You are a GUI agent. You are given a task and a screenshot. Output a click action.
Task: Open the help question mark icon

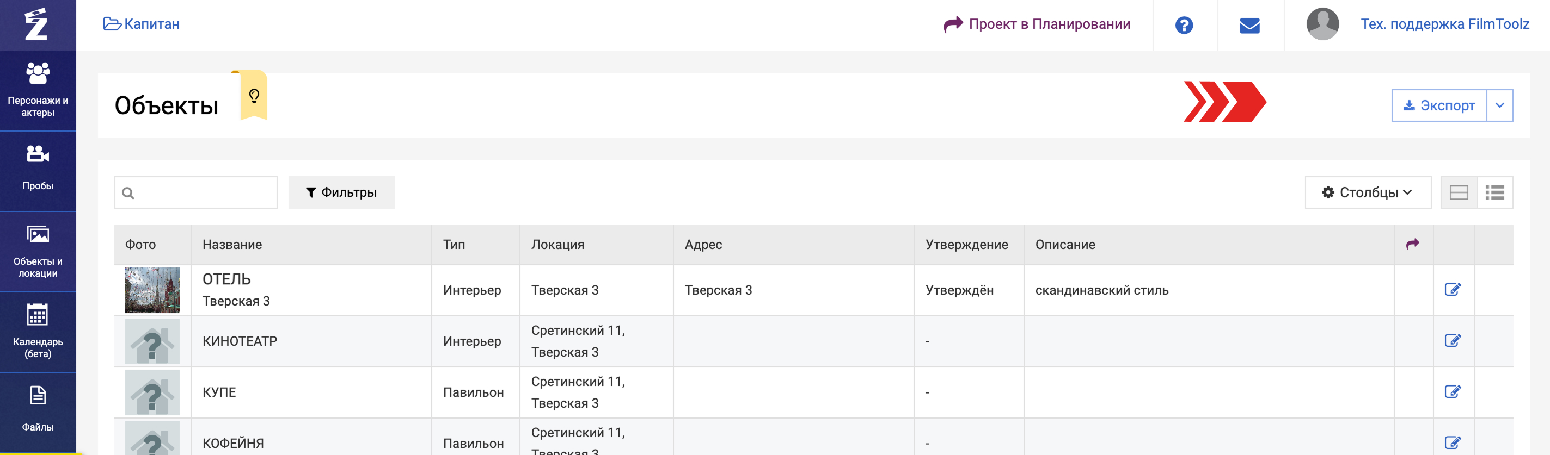click(1184, 25)
